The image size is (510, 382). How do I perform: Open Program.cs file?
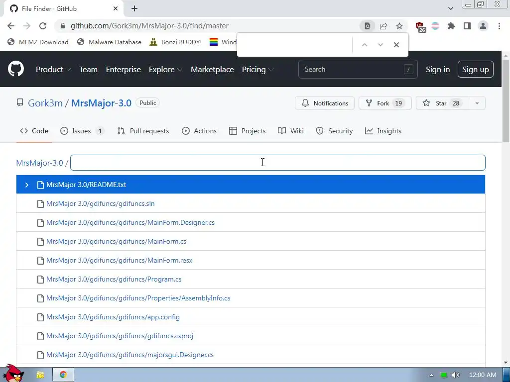(114, 279)
